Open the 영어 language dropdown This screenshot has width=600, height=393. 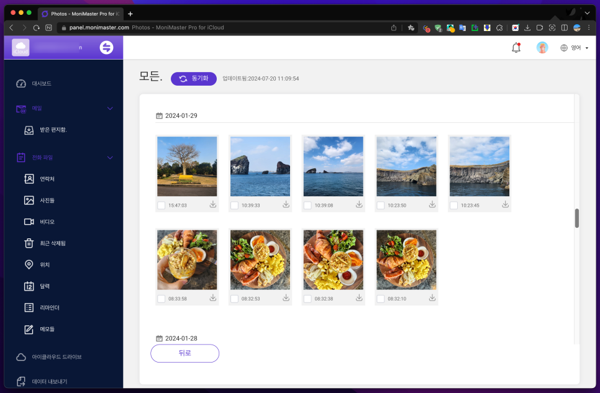tap(575, 48)
